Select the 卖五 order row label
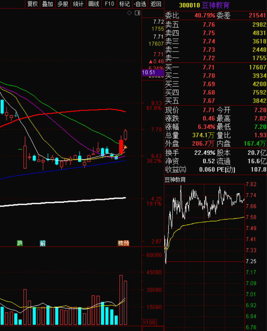Image resolution: width=267 pixels, height=331 pixels. click(x=172, y=25)
